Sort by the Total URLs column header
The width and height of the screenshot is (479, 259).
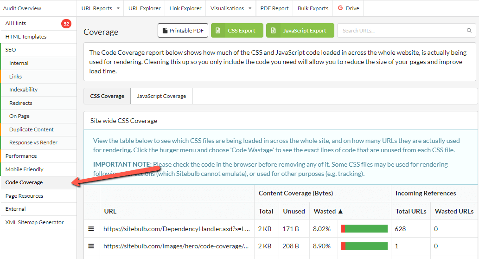click(411, 211)
